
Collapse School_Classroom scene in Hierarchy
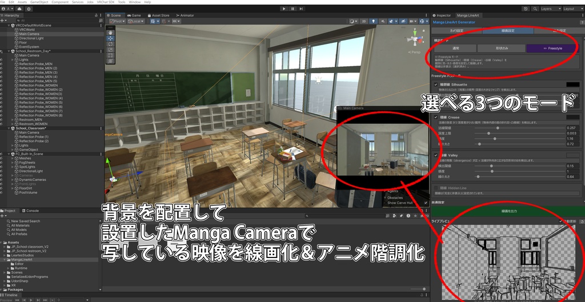click(x=9, y=128)
